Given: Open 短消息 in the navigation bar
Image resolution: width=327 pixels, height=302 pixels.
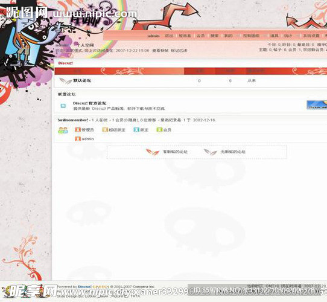Looking at the screenshot, I should 185,36.
